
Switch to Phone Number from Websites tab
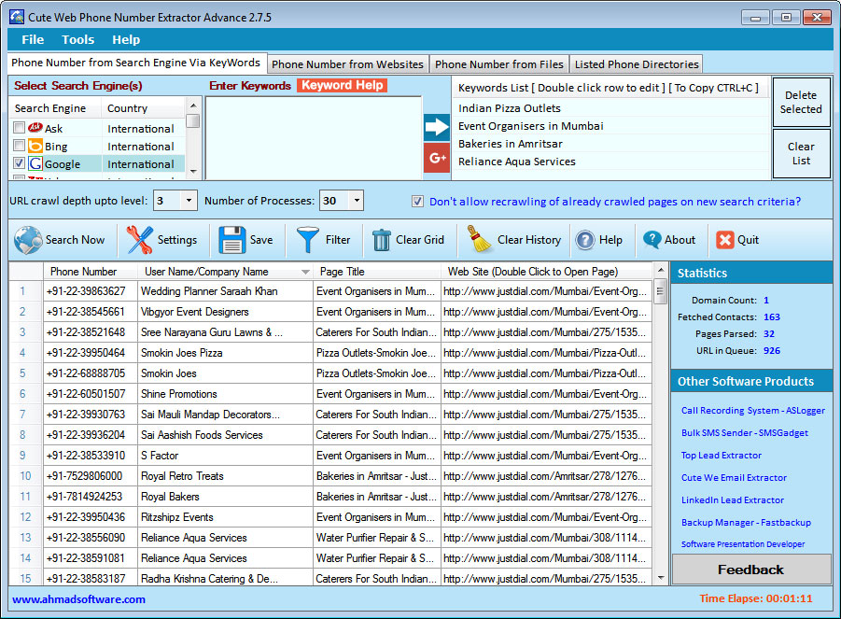[347, 63]
